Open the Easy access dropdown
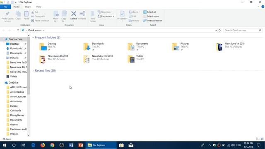265x149 pixels. [x=106, y=16]
